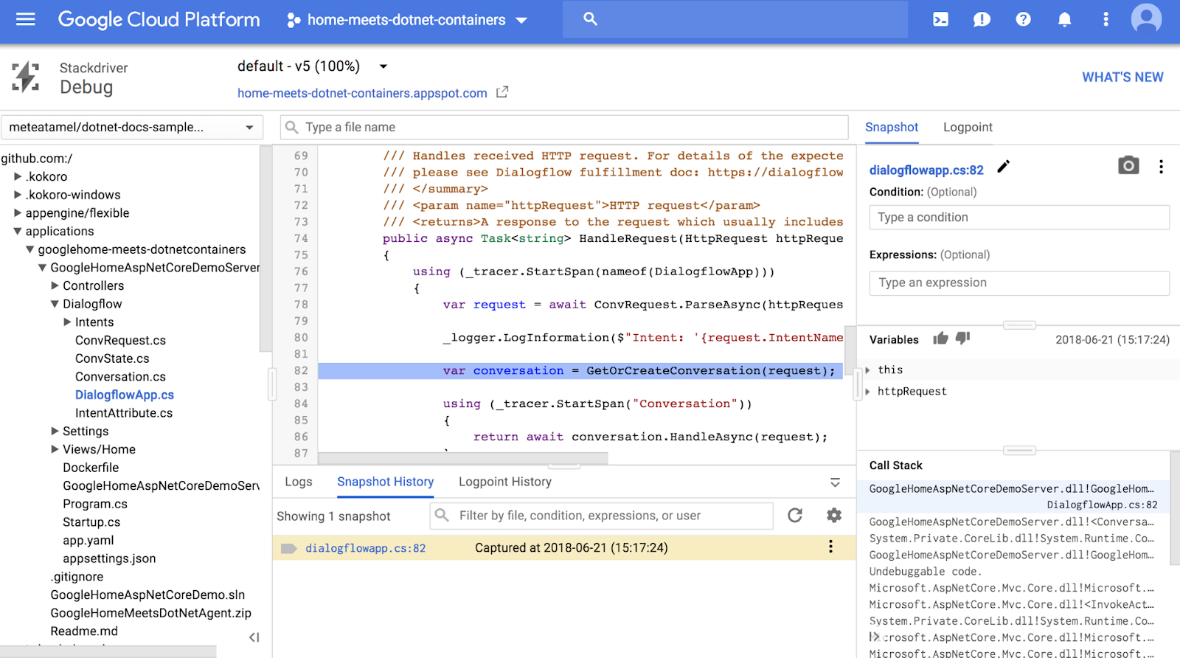Image resolution: width=1180 pixels, height=658 pixels.
Task: Expand appengine/flexible folder
Action: (18, 213)
